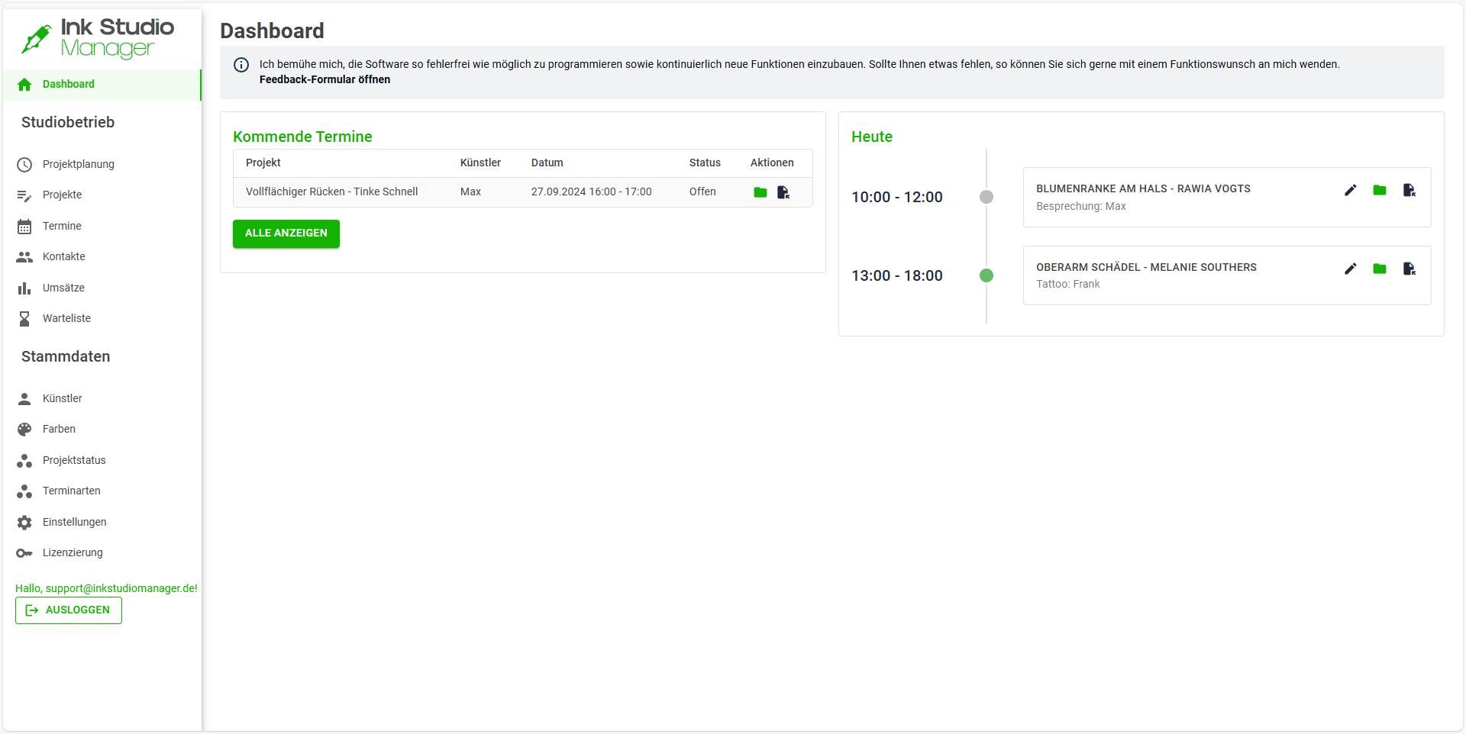The height and width of the screenshot is (734, 1466).
Task: Click the Künstler column header in the table
Action: pyautogui.click(x=480, y=163)
